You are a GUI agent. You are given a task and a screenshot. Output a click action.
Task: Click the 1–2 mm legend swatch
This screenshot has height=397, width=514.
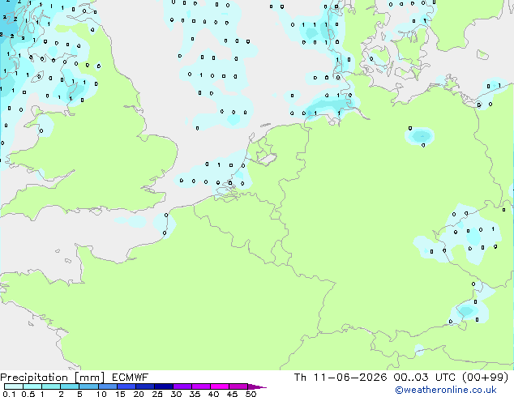tap(51, 386)
